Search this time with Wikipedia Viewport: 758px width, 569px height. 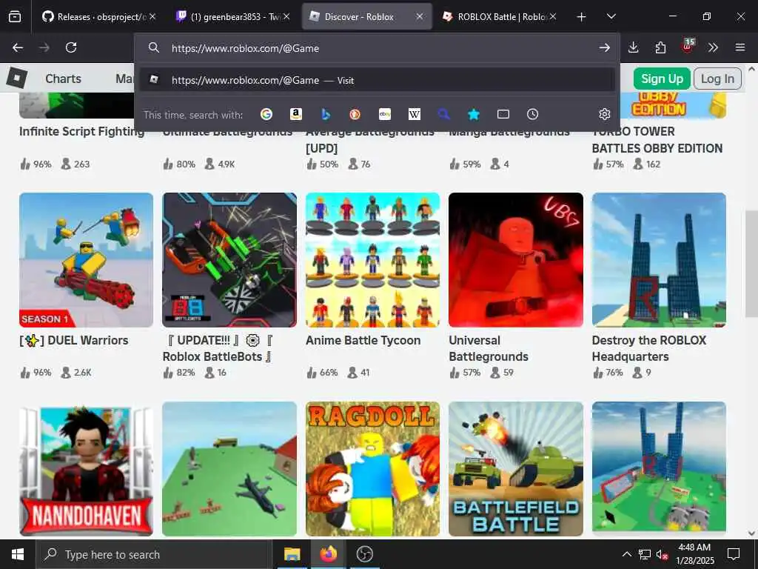click(x=415, y=114)
